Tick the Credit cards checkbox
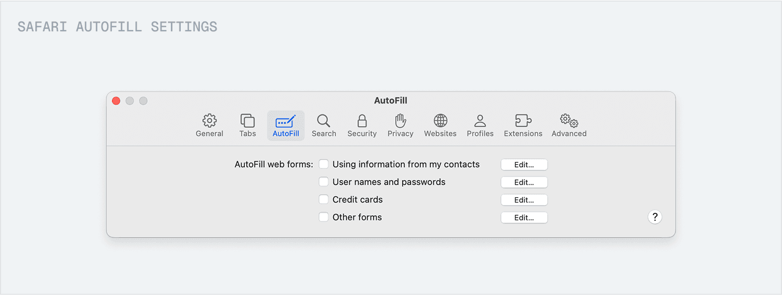This screenshot has height=295, width=782. coord(324,200)
